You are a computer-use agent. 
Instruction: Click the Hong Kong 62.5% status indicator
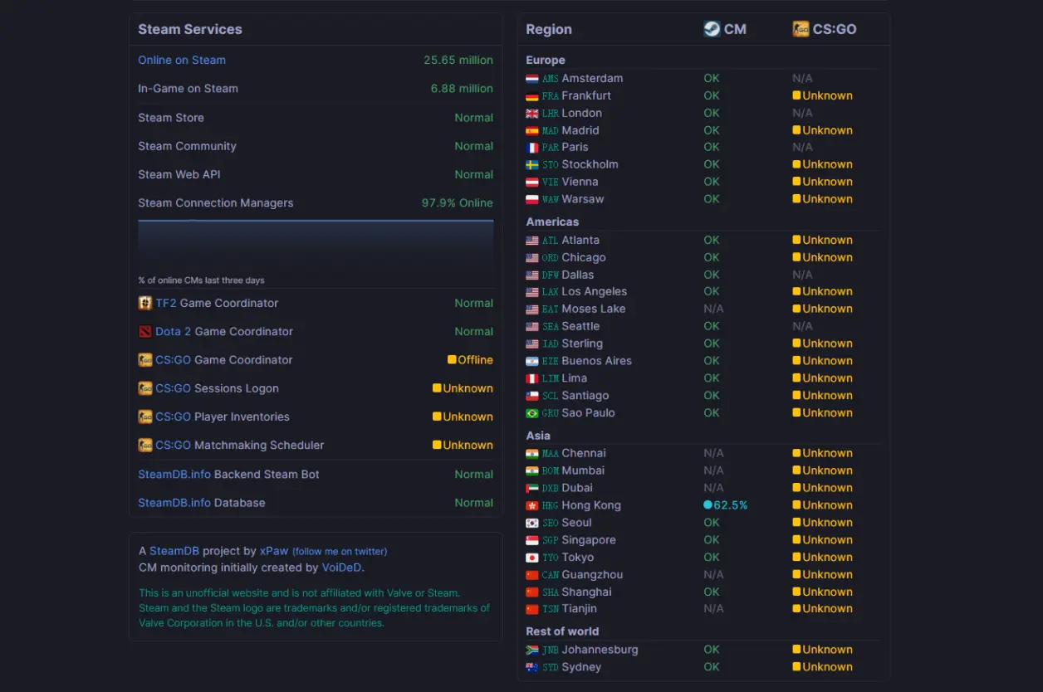pyautogui.click(x=725, y=505)
